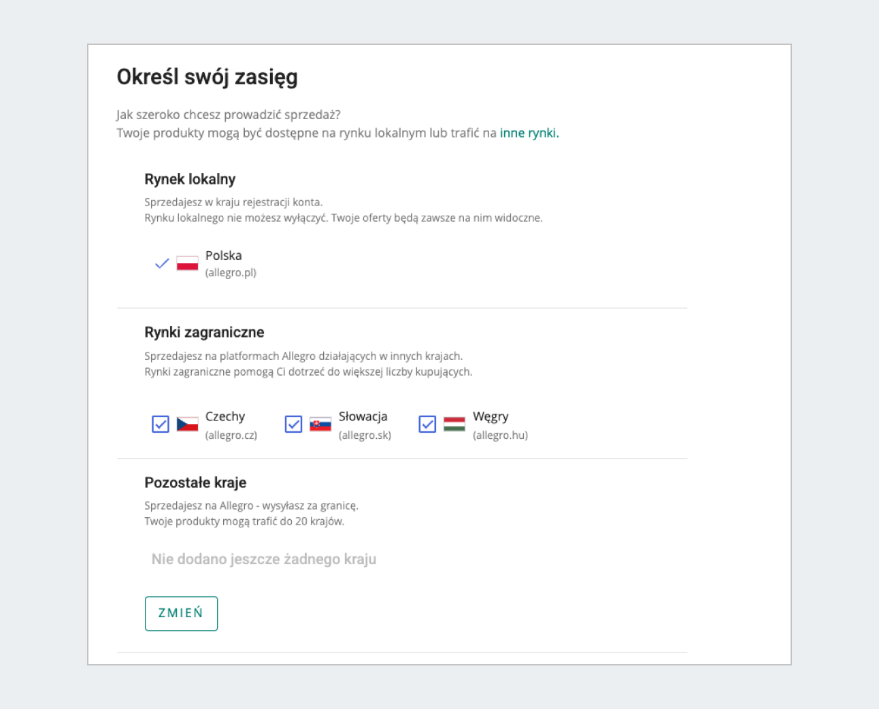Click the allegro.pl domain text
The height and width of the screenshot is (709, 879).
pos(231,273)
